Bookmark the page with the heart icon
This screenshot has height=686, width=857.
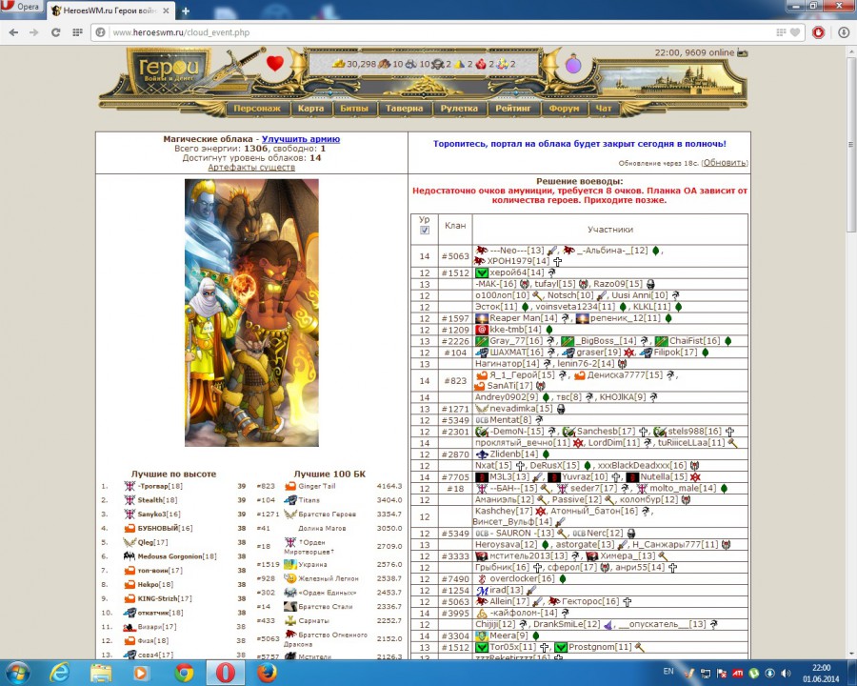tap(795, 32)
